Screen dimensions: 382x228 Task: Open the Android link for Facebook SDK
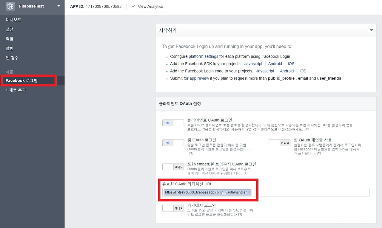275,63
